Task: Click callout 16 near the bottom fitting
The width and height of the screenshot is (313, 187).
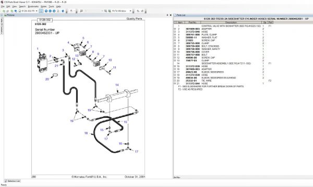Action: (x=121, y=143)
